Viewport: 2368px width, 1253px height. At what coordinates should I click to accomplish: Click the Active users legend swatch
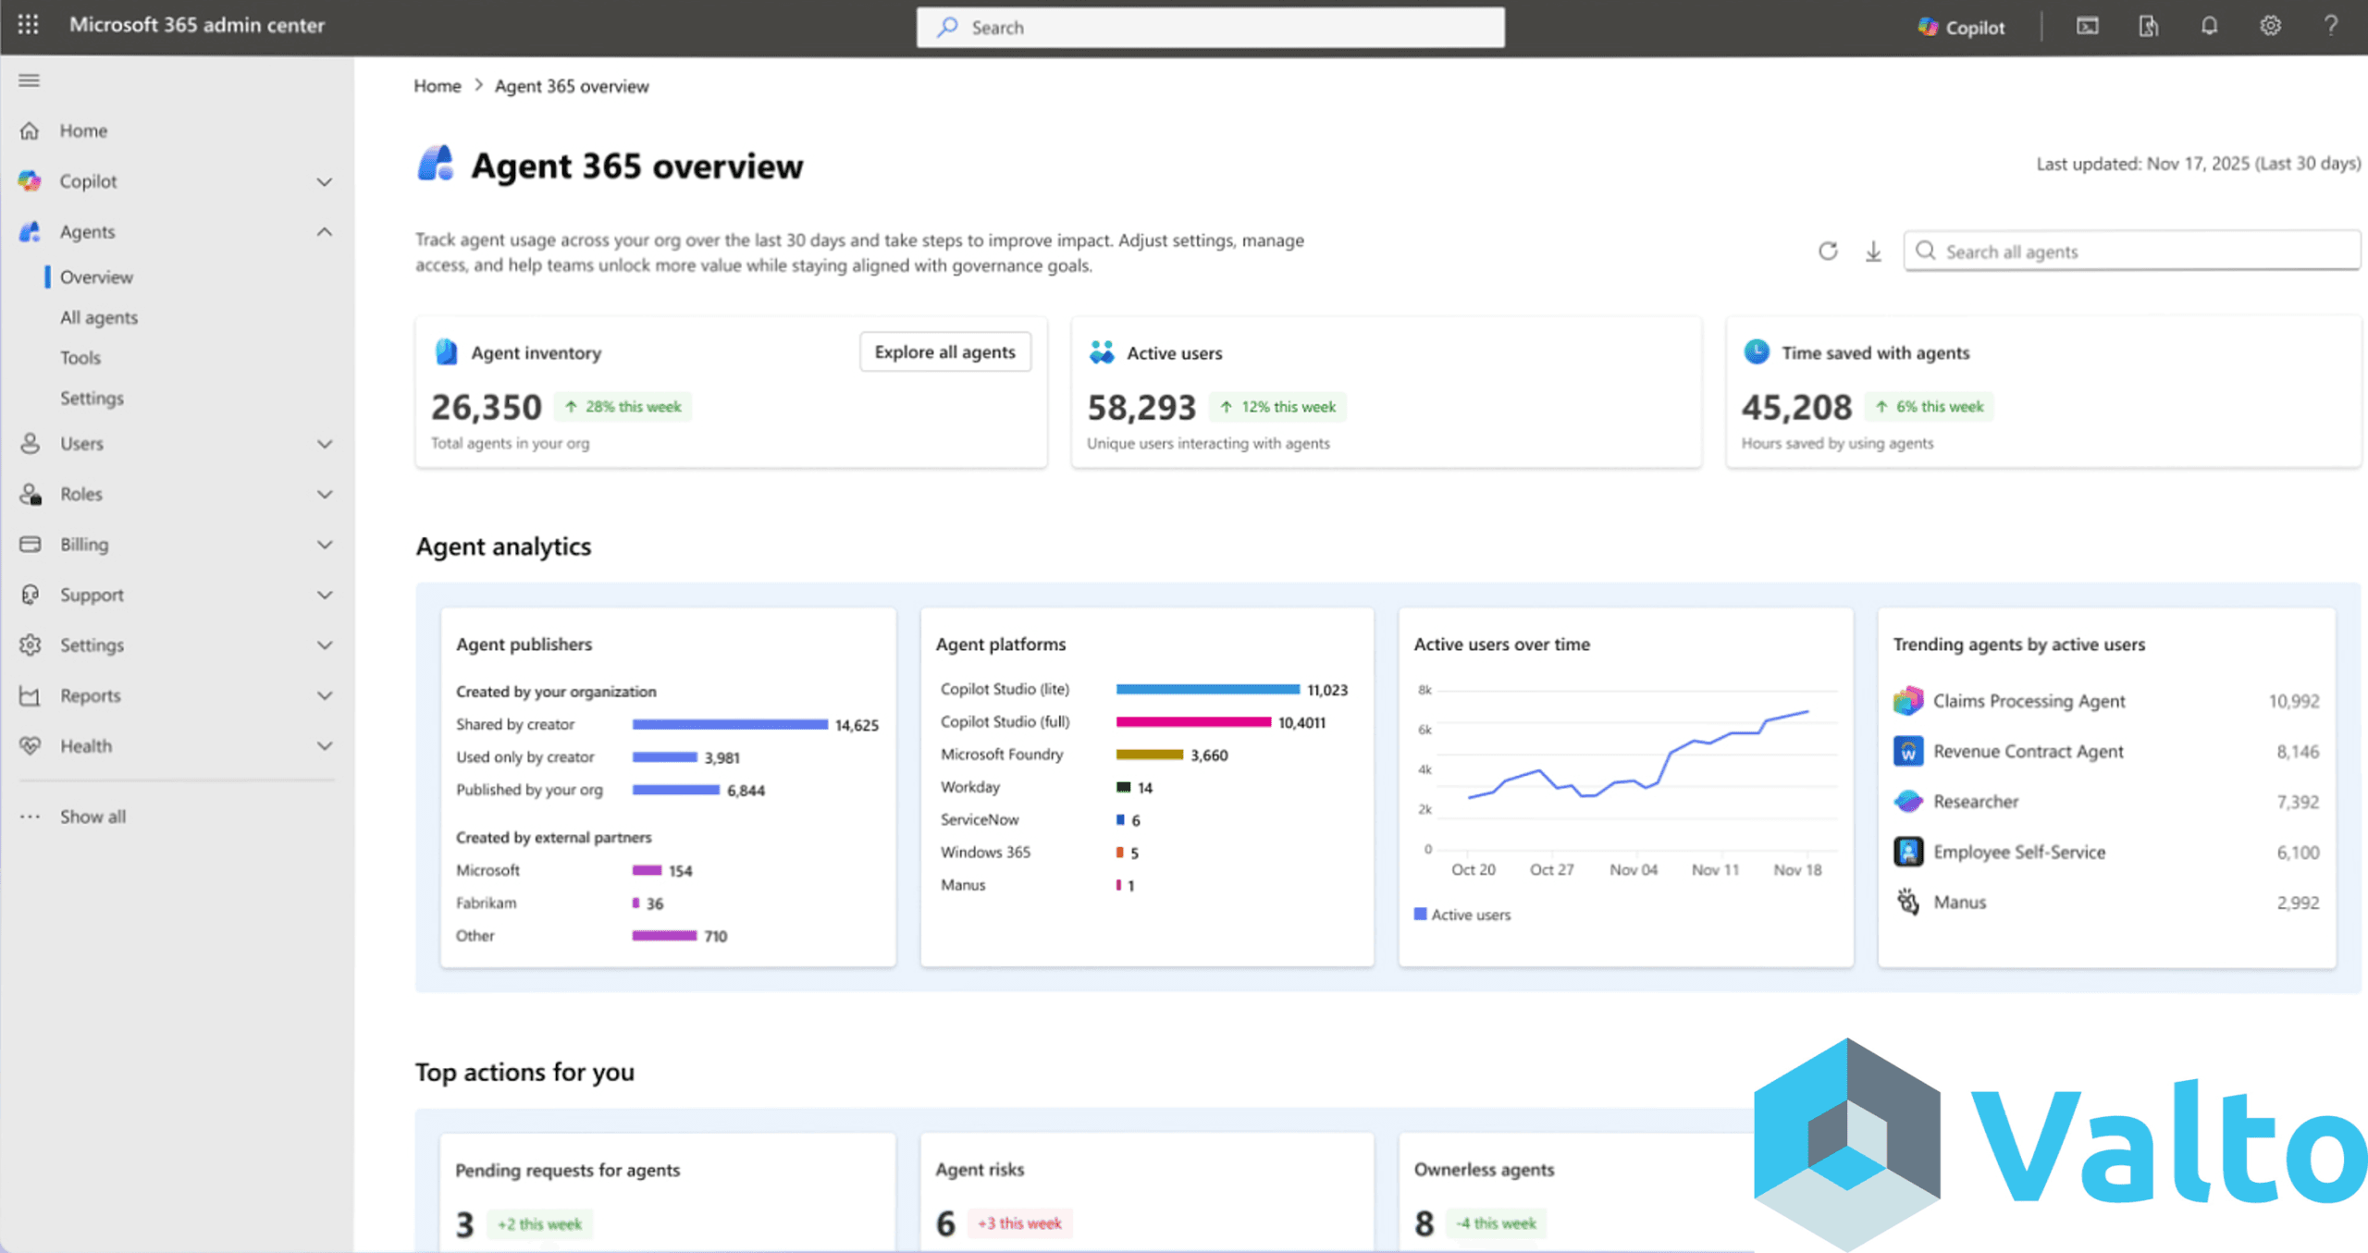(1420, 914)
